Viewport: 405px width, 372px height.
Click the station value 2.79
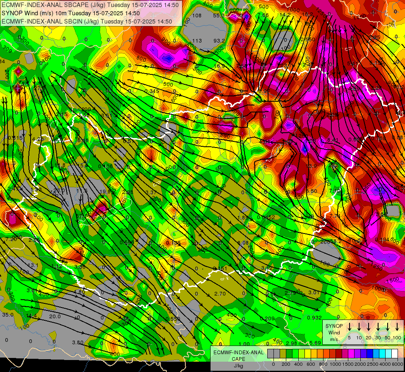click(x=290, y=293)
